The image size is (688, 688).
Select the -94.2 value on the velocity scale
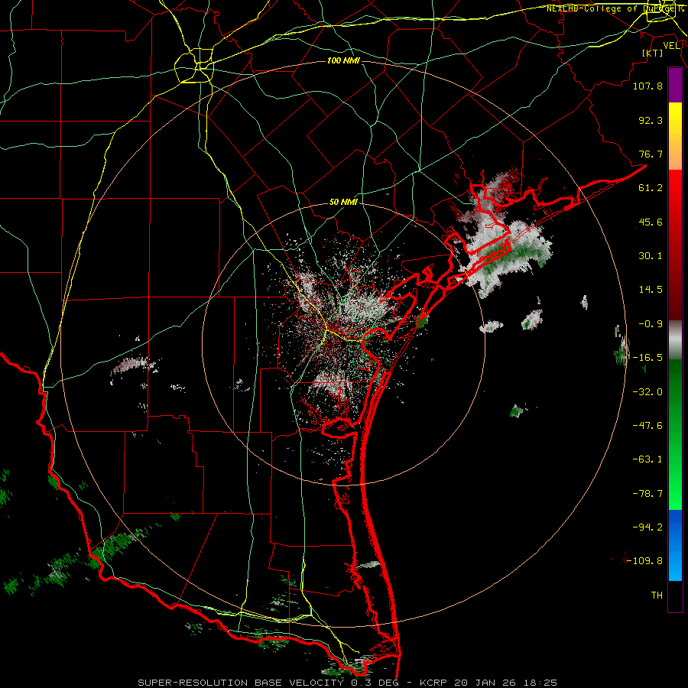pos(647,527)
